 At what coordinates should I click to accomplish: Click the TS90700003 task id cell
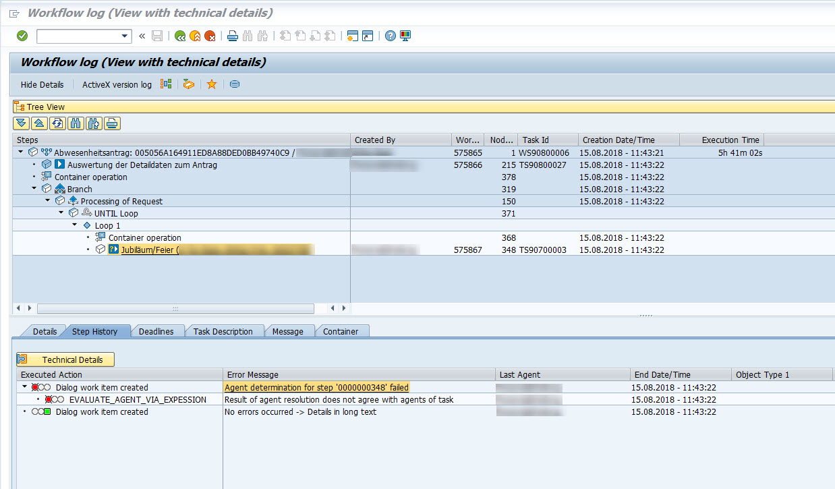[543, 250]
